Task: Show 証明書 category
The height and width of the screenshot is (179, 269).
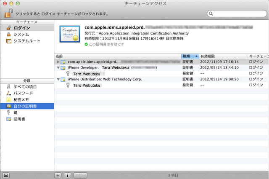Action: point(27,119)
